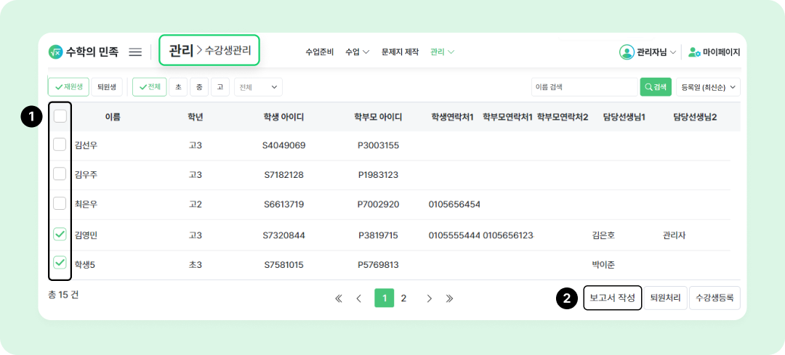
Task: Jump to the last page arrow
Action: point(449,298)
